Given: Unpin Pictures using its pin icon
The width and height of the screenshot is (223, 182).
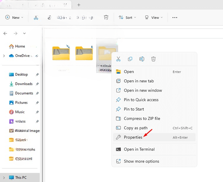Looking at the screenshot, I should [37, 103].
